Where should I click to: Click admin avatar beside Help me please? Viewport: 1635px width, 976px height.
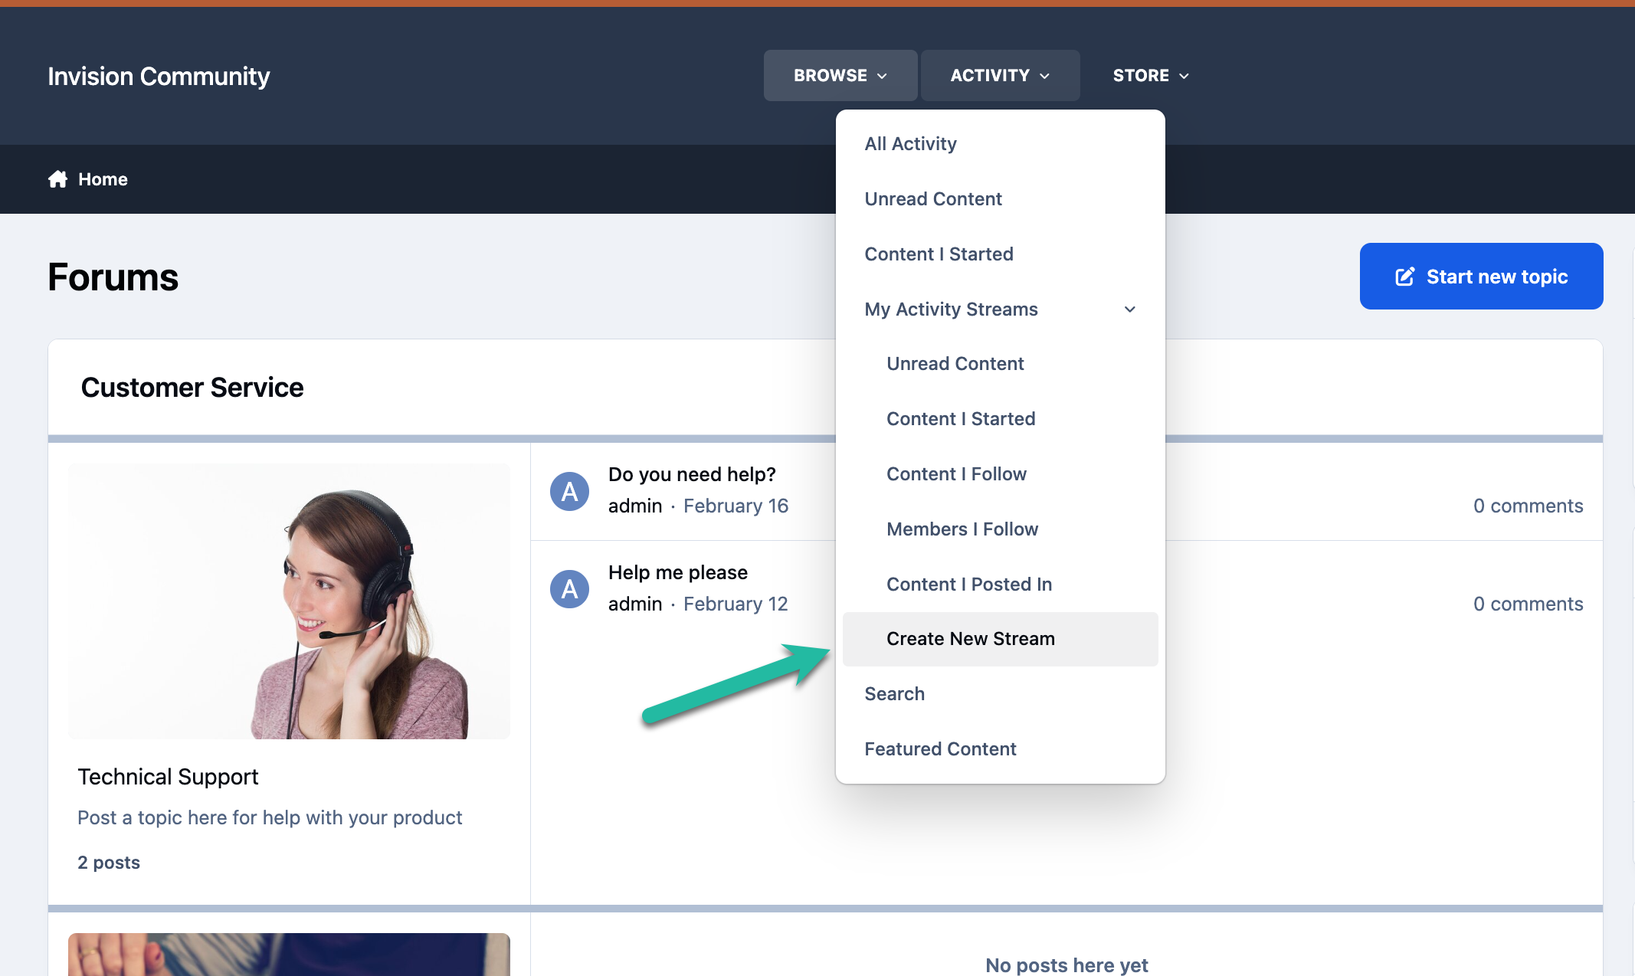point(569,589)
